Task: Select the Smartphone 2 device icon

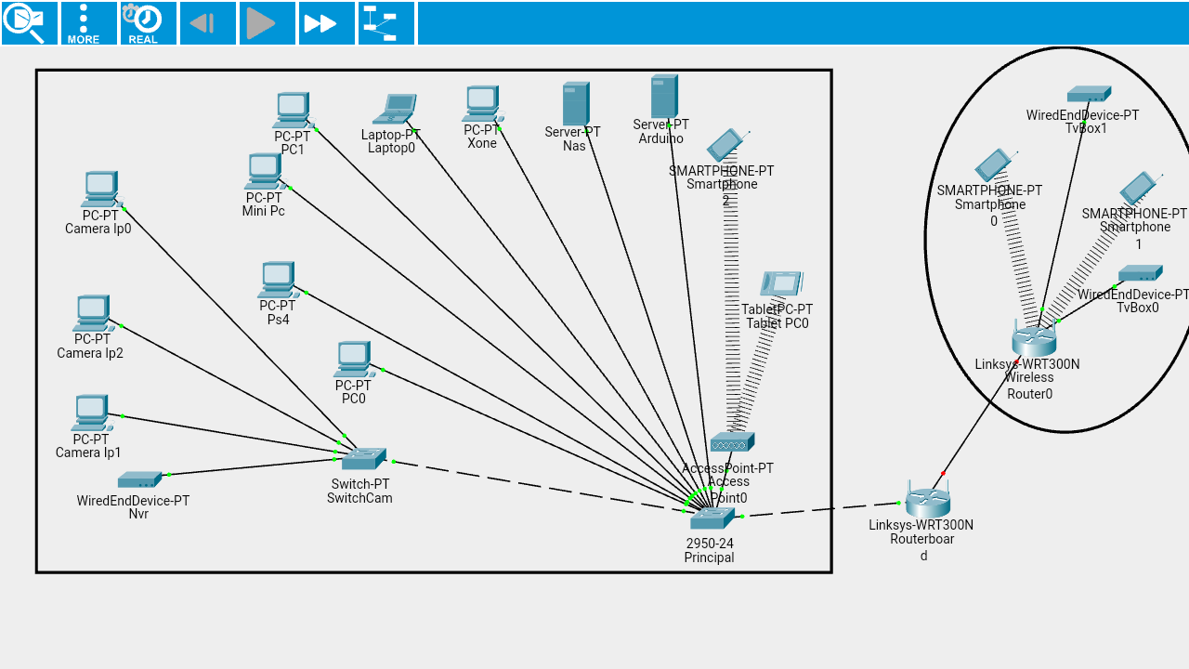Action: coord(726,145)
